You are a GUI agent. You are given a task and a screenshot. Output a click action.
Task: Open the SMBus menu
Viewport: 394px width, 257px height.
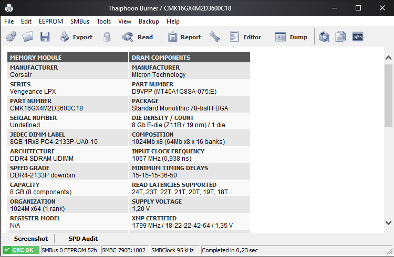coord(80,21)
